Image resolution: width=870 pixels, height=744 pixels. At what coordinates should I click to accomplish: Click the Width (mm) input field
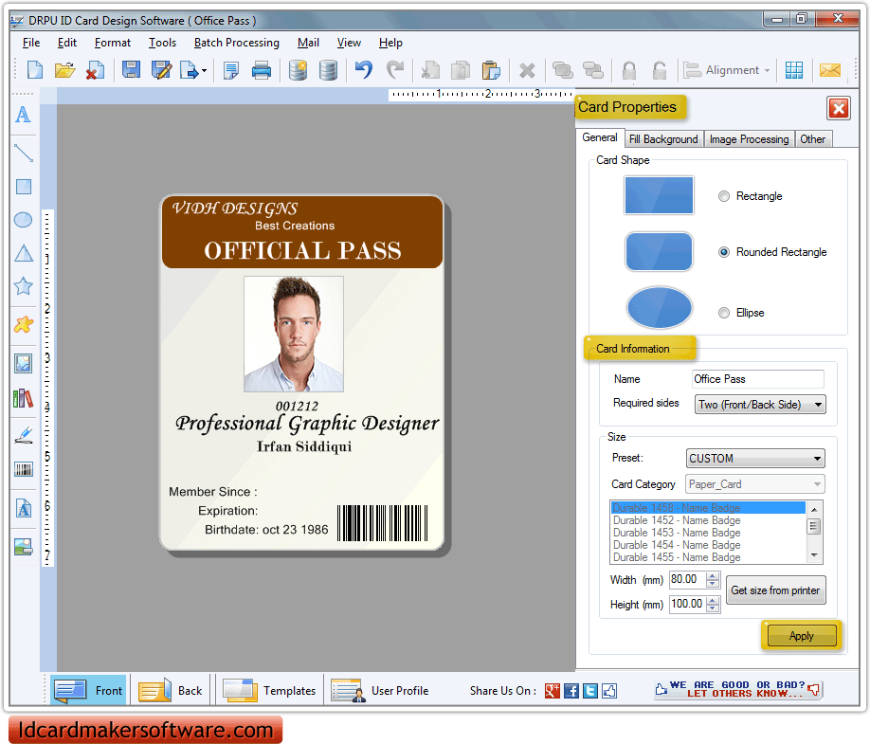click(x=688, y=580)
